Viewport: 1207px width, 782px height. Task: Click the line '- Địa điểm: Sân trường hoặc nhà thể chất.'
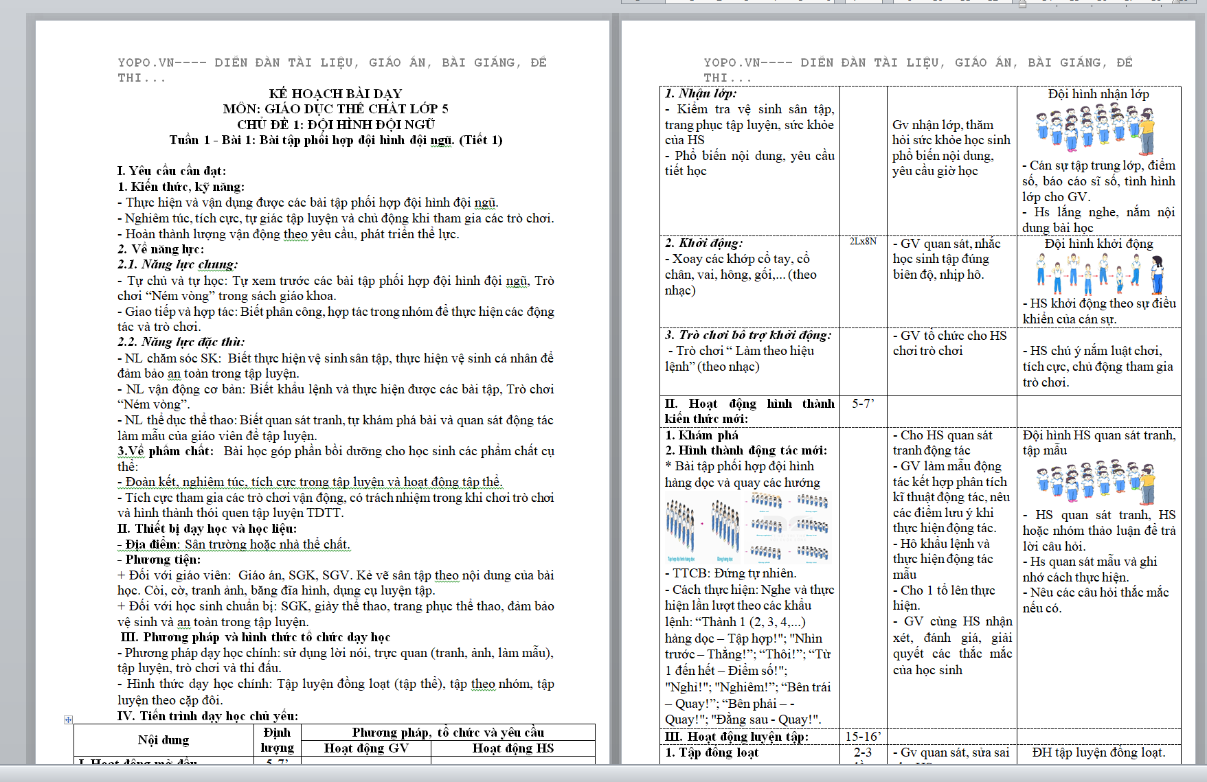(x=234, y=544)
